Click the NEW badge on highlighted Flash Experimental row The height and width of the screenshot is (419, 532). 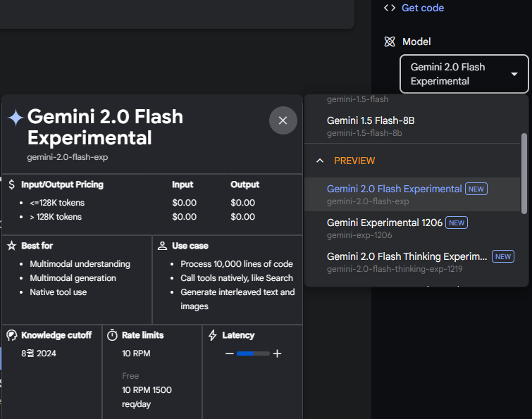coord(476,189)
